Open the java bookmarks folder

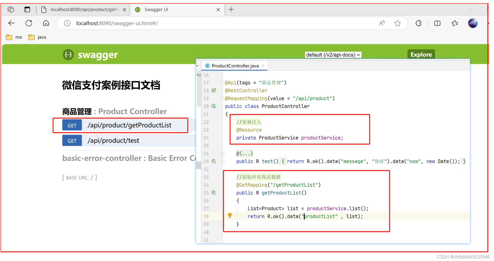(37, 37)
